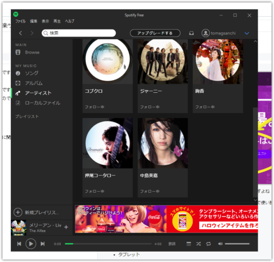Viewport: 274px width, 262px height.
Task: Click the vertical scrollbar thumb
Action: click(x=255, y=152)
